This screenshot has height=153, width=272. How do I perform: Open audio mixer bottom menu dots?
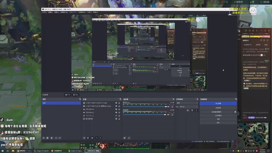pos(129,138)
